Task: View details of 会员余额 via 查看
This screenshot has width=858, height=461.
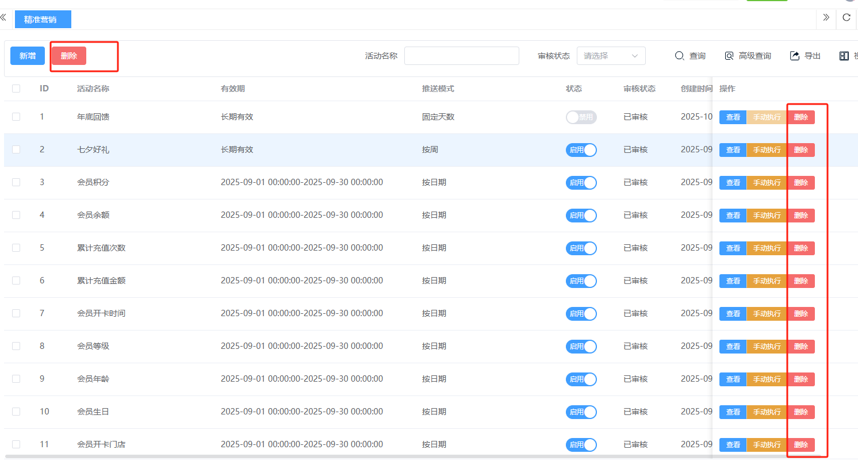Action: [733, 216]
